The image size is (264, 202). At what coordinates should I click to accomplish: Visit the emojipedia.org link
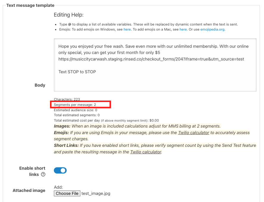pyautogui.click(x=213, y=29)
